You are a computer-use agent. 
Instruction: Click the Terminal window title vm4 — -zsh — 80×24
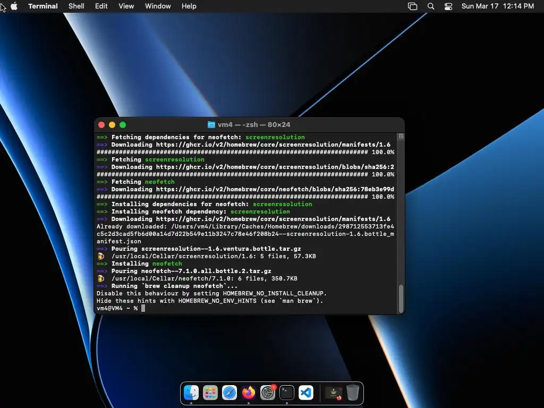coord(254,124)
